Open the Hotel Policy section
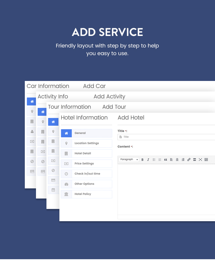The width and height of the screenshot is (215, 261). click(x=87, y=194)
